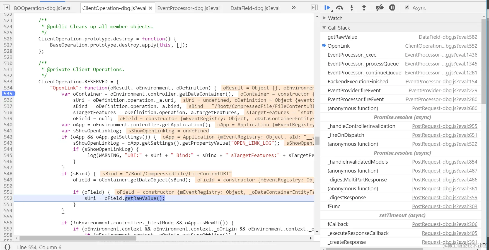
Task: Select _executeResponseCallback stack frame
Action: coord(401,233)
